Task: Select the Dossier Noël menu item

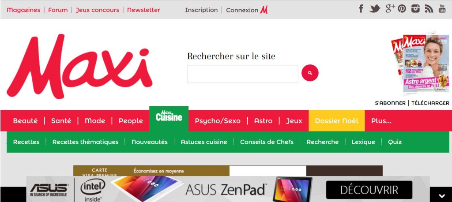Action: click(337, 121)
